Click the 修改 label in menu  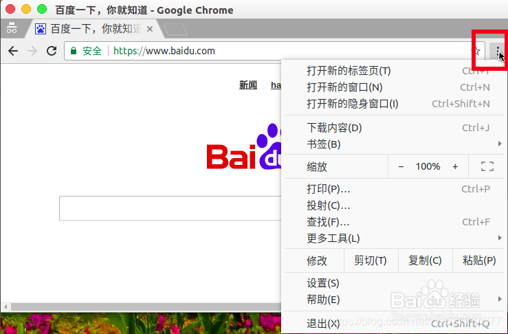(317, 260)
